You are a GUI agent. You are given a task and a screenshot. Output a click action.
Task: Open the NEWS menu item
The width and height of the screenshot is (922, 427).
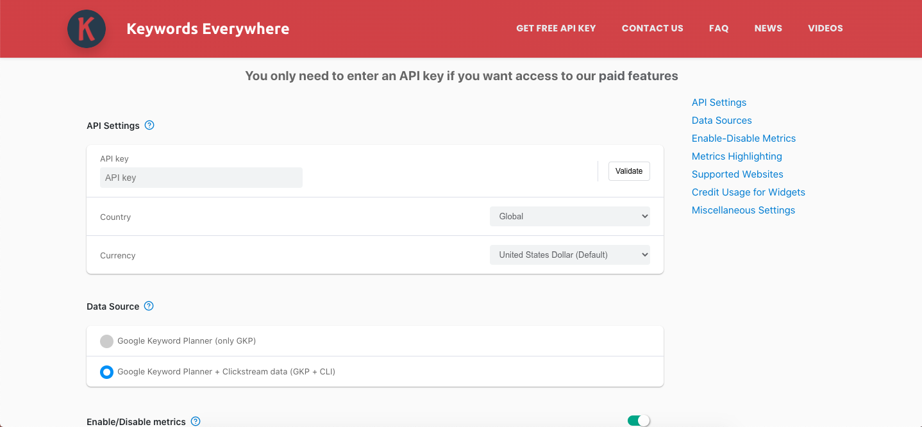click(x=768, y=28)
